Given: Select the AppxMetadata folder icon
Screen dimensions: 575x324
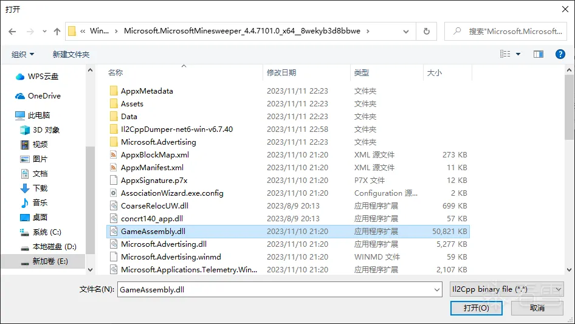Looking at the screenshot, I should click(x=114, y=91).
